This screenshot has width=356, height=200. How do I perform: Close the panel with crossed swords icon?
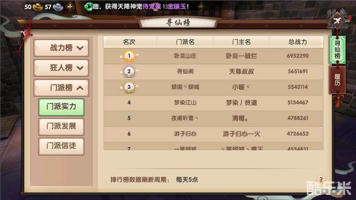click(x=337, y=21)
